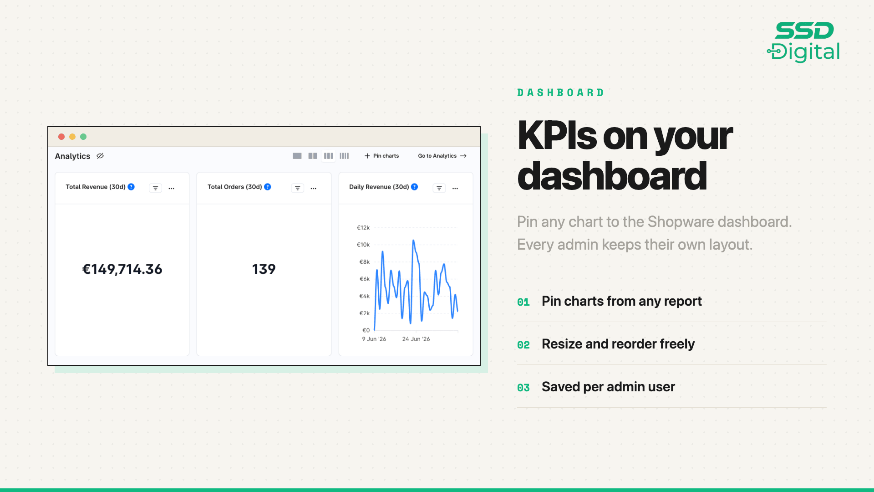
Task: Click the Analytics section heading
Action: pyautogui.click(x=72, y=156)
